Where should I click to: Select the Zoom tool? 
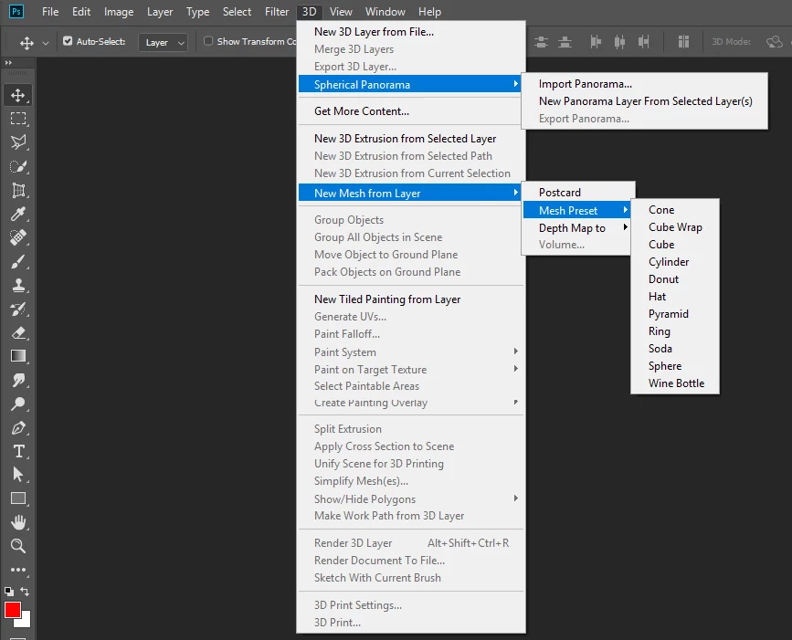pos(18,546)
